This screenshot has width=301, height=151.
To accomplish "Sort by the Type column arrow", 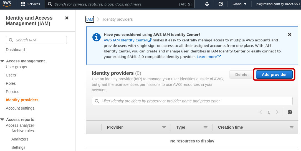I will tap(206, 127).
